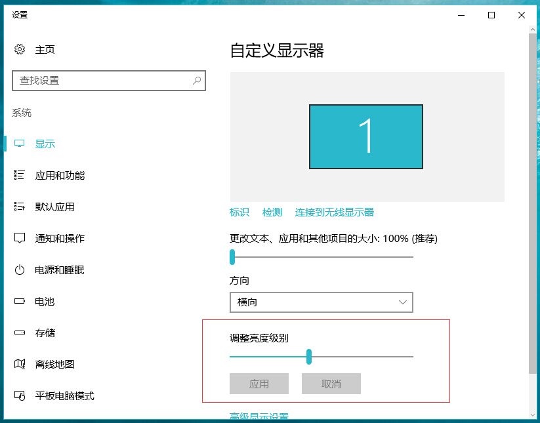Open 电源和睡眠 settings
The width and height of the screenshot is (540, 423).
pos(60,270)
